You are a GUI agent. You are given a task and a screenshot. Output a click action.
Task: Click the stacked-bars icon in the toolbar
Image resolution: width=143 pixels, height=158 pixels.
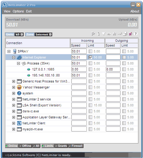coord(93,34)
